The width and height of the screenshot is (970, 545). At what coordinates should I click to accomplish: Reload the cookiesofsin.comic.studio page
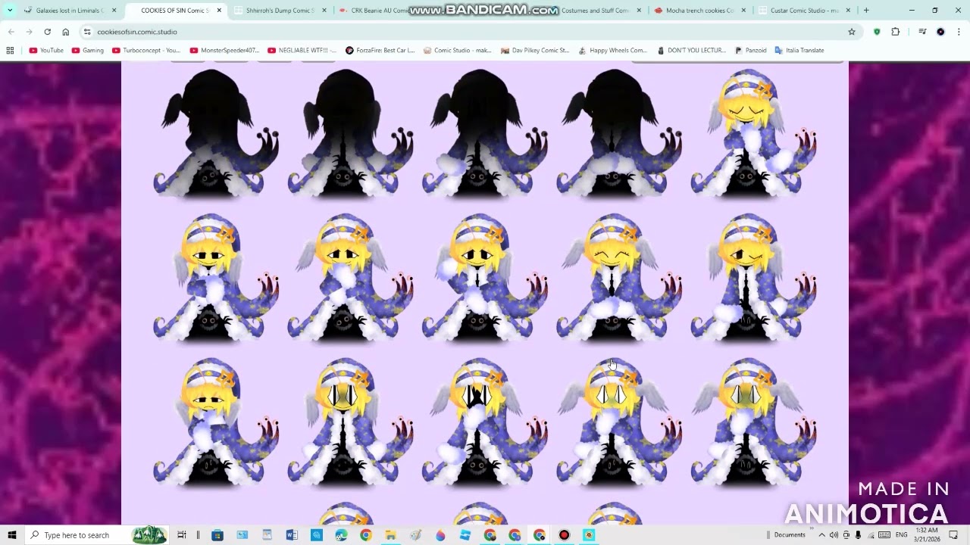[x=47, y=32]
